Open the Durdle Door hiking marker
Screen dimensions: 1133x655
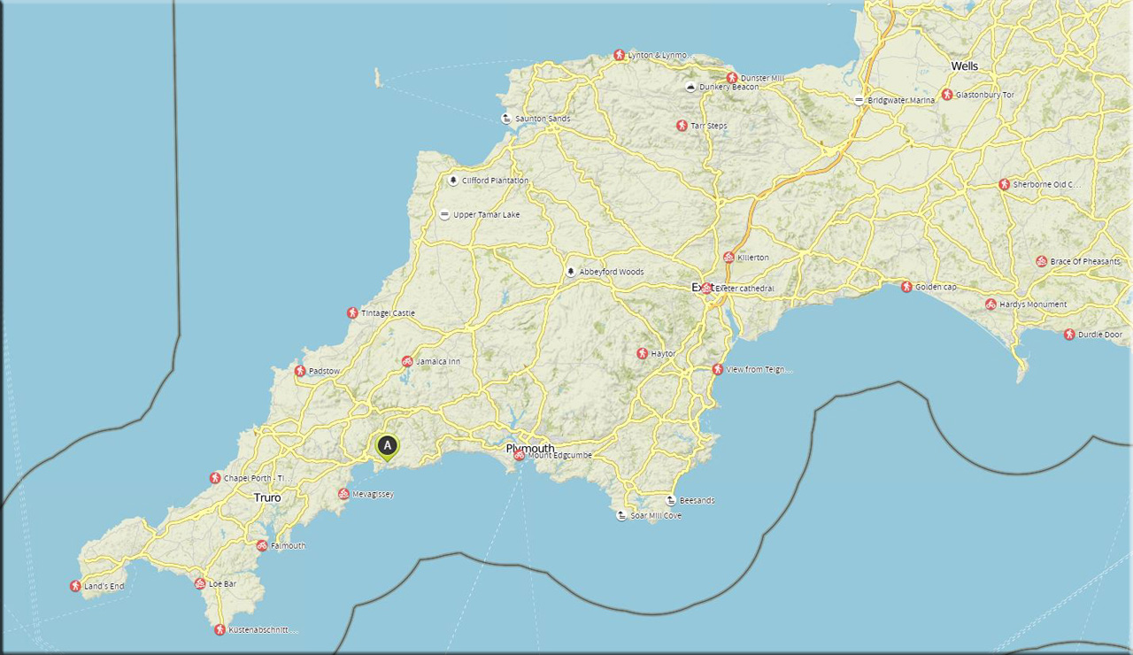click(x=1069, y=335)
